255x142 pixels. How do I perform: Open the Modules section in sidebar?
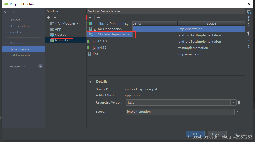point(16,43)
